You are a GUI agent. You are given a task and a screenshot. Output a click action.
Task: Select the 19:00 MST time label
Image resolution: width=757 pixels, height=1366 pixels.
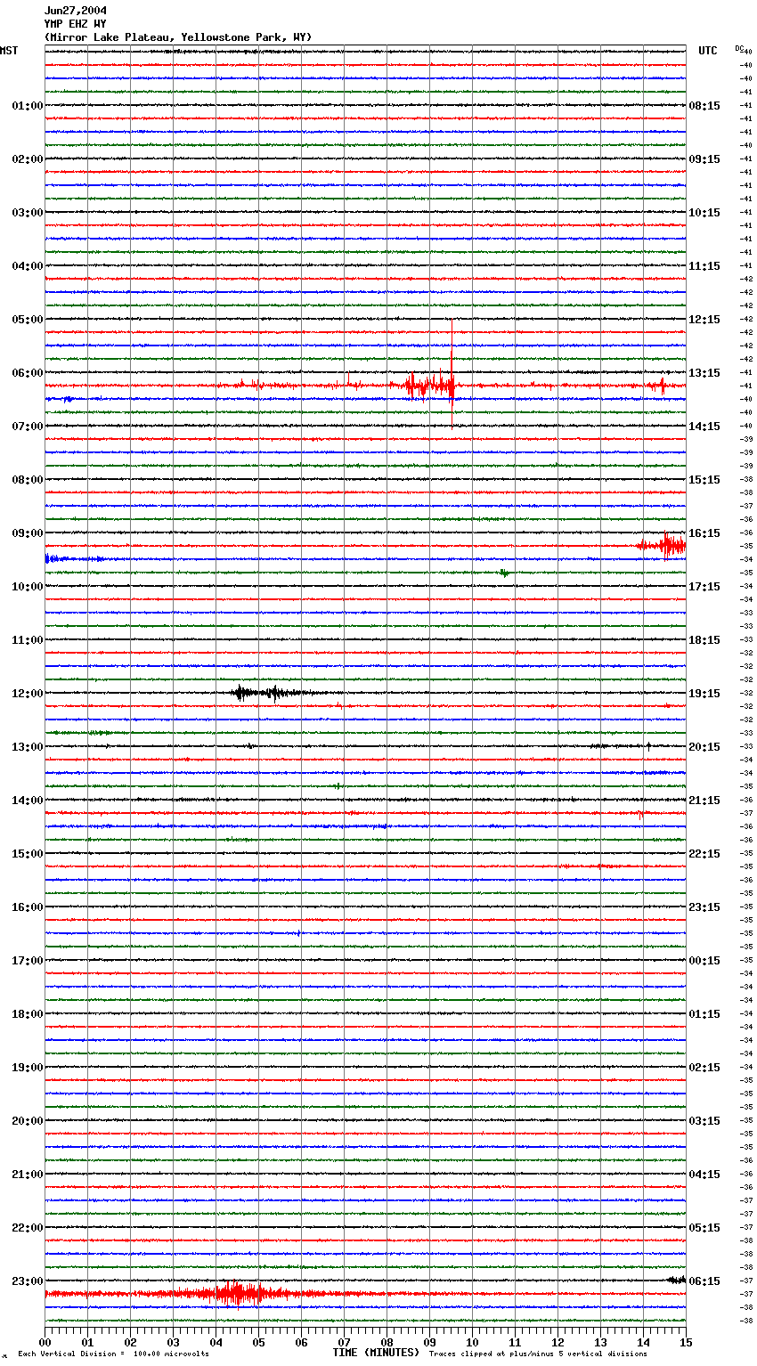click(28, 1068)
